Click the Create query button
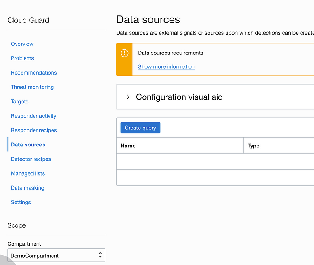The width and height of the screenshot is (314, 265). click(x=140, y=128)
